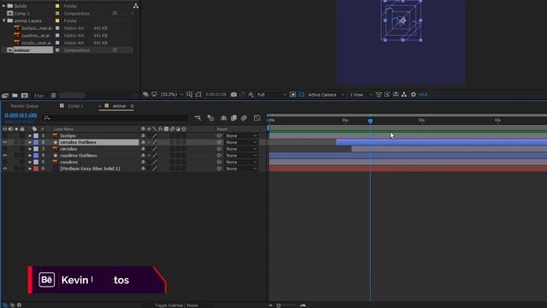
Task: Toggle quality switch for cuadros layer
Action: tap(155, 162)
